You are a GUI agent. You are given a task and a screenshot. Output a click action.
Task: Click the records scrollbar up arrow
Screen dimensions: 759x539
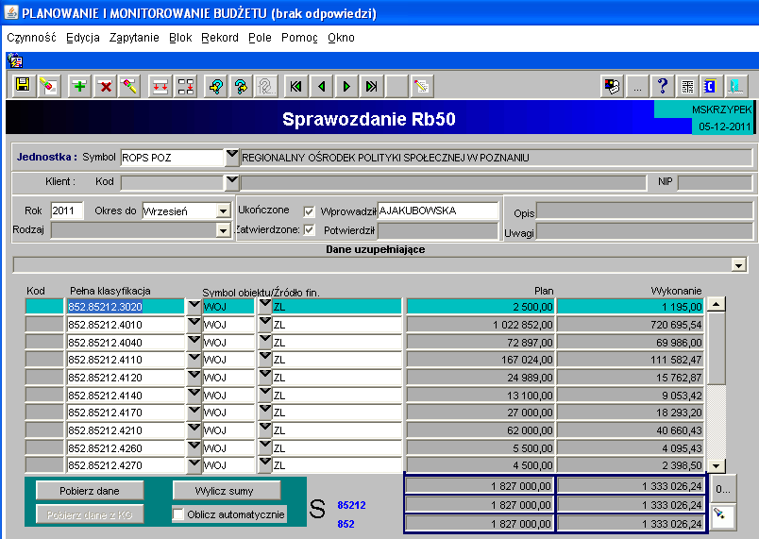pyautogui.click(x=716, y=304)
